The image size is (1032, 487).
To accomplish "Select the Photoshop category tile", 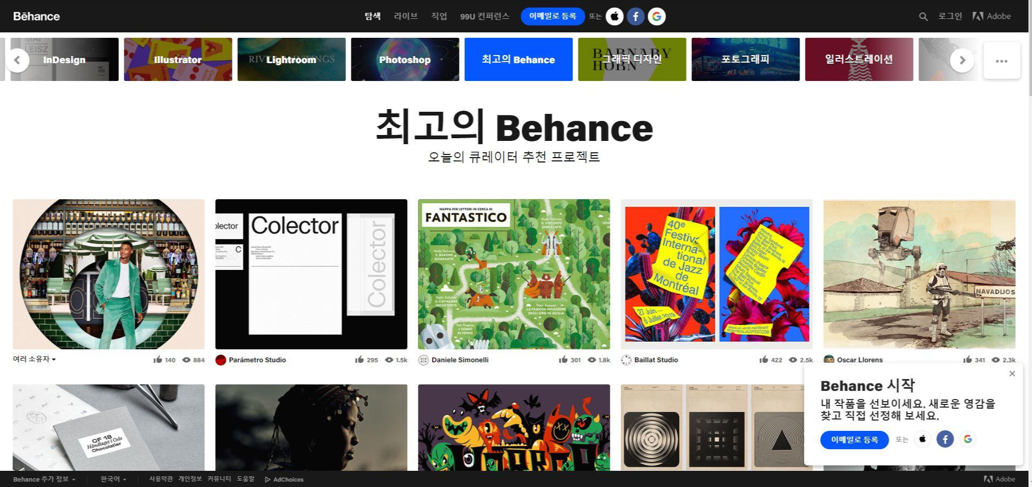I will (x=405, y=59).
